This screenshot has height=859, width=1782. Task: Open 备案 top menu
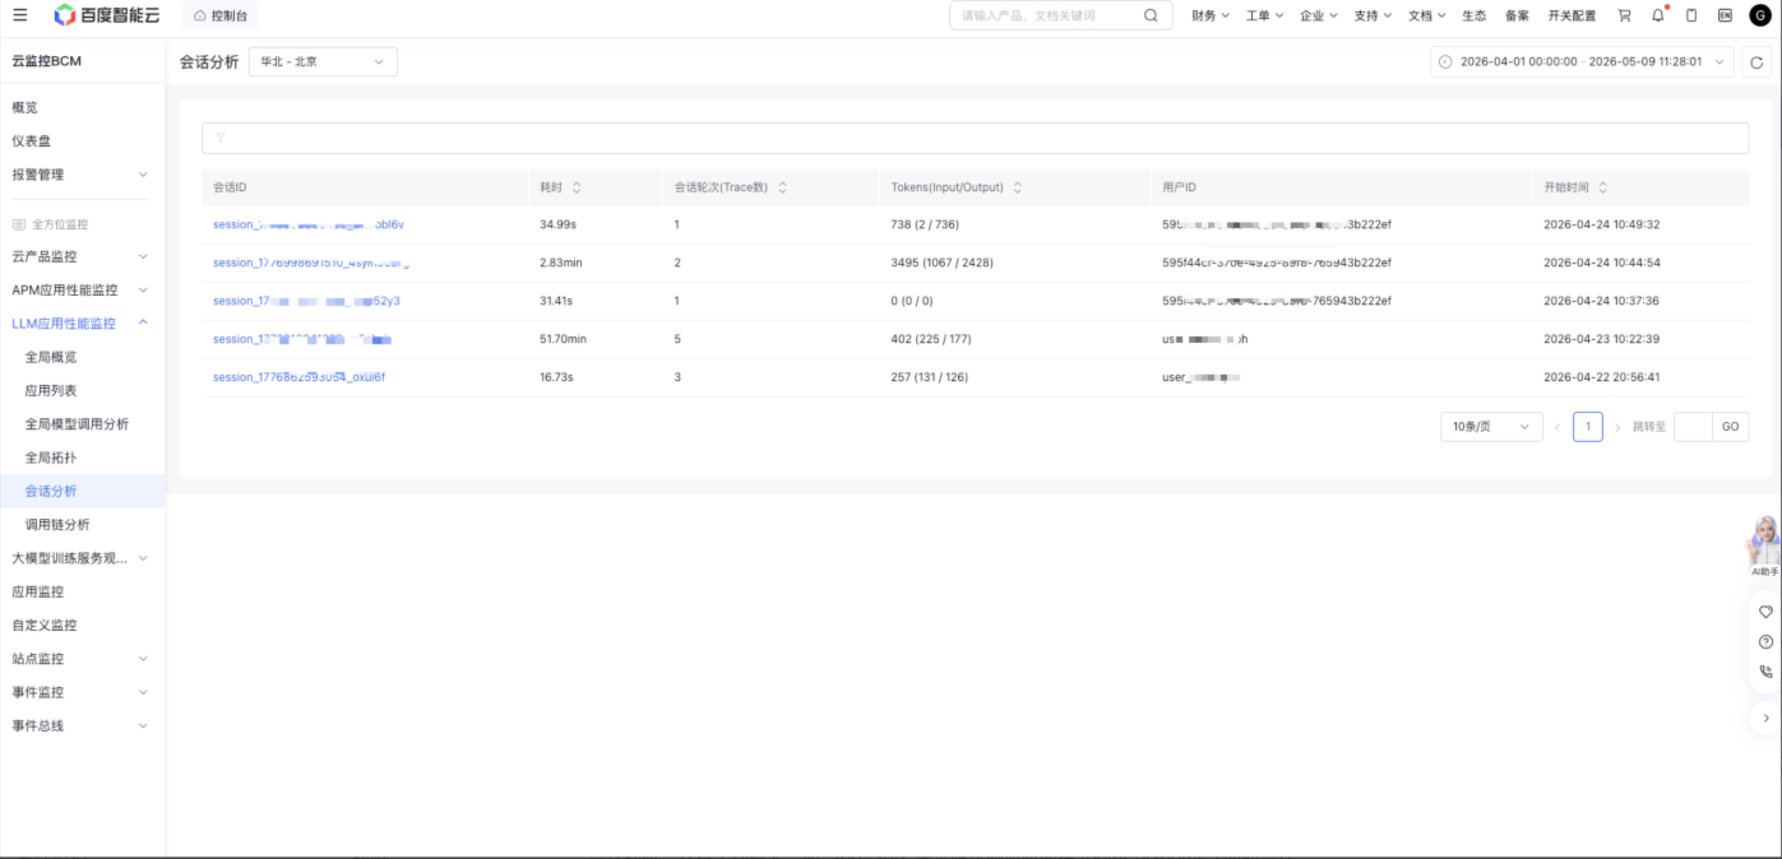[1517, 15]
